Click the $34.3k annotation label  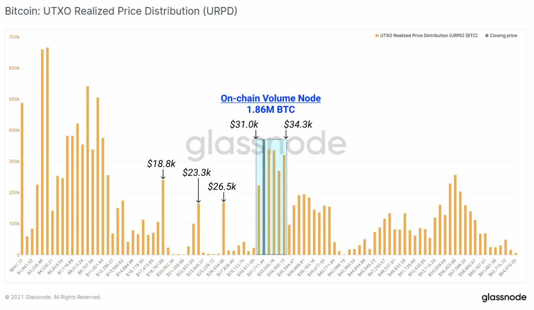click(x=298, y=124)
